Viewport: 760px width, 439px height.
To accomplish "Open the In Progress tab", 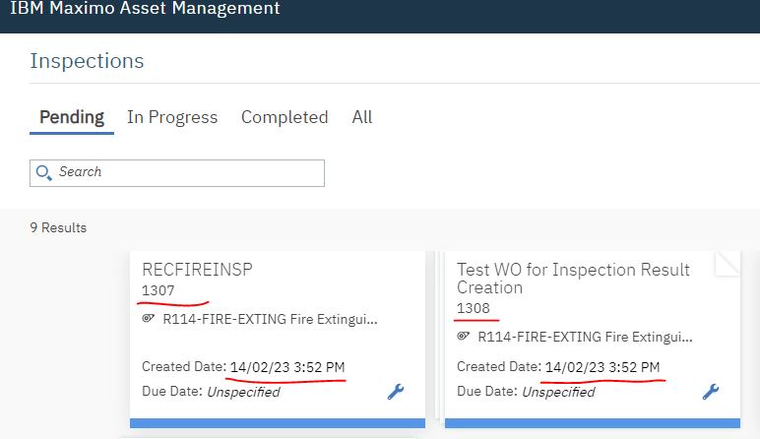I will (172, 117).
